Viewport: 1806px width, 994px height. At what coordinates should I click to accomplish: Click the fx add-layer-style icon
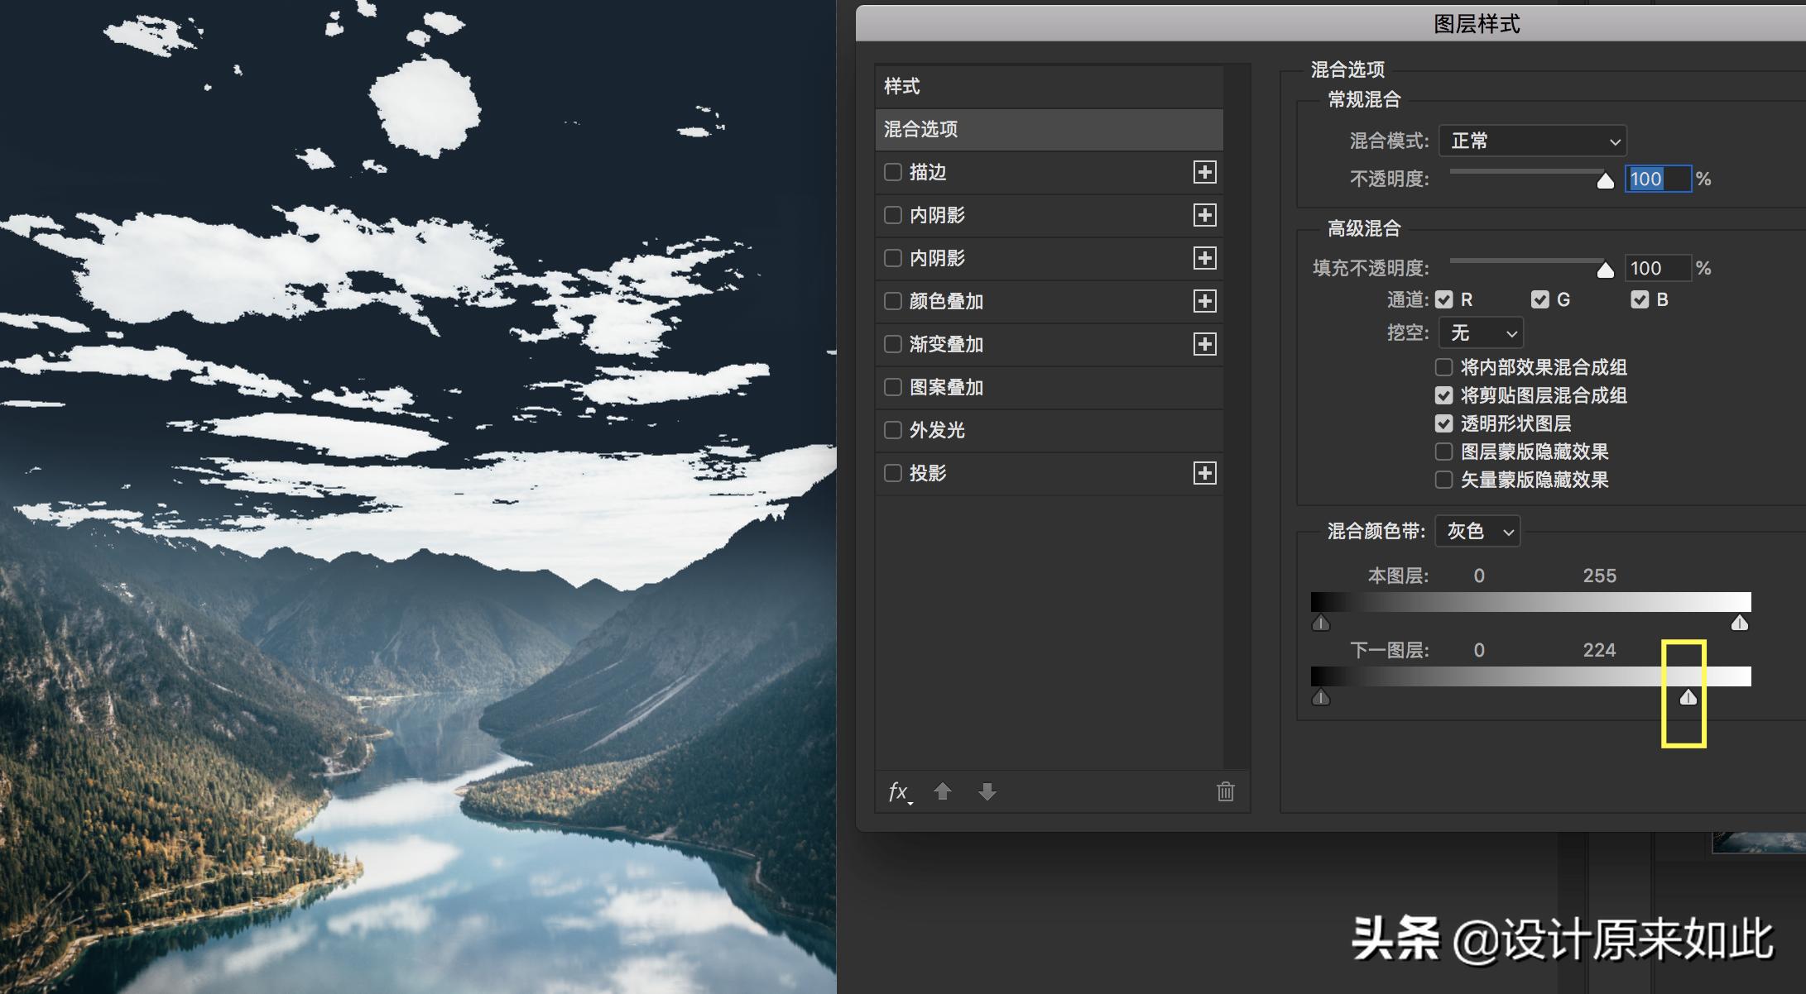[898, 792]
